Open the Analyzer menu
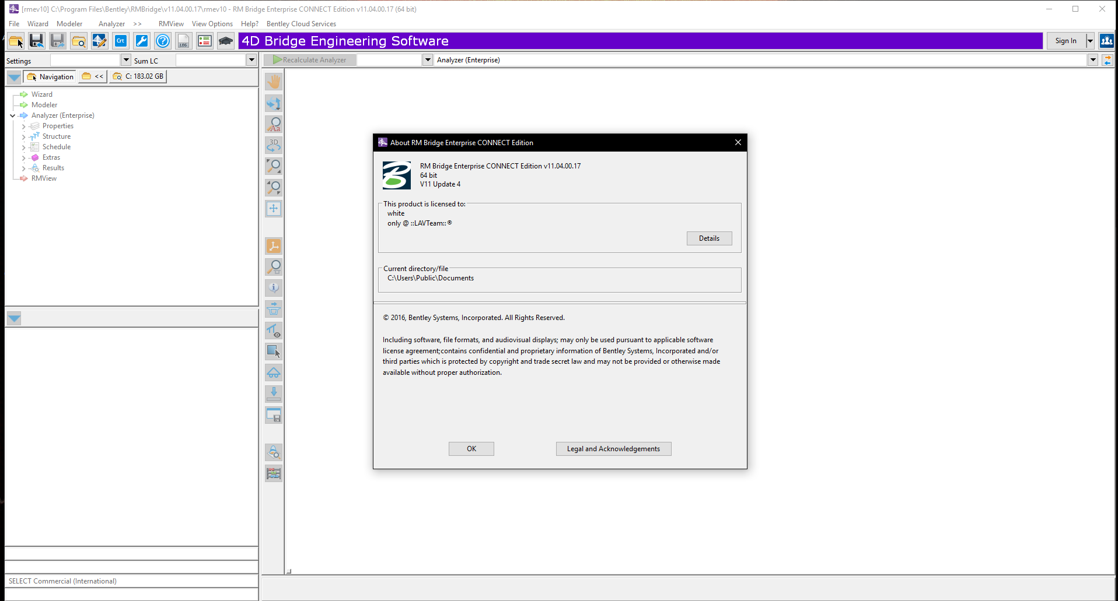Viewport: 1118px width, 601px height. (111, 24)
